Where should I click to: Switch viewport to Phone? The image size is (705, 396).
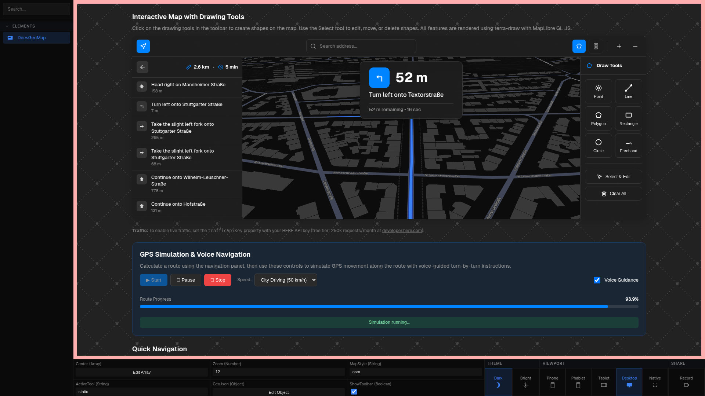coord(552,381)
